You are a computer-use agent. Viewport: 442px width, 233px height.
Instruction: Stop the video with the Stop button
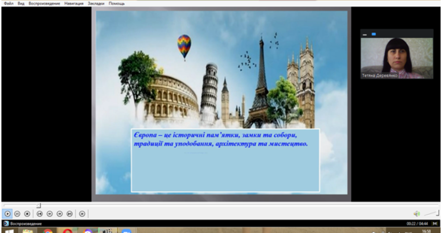pyautogui.click(x=27, y=214)
